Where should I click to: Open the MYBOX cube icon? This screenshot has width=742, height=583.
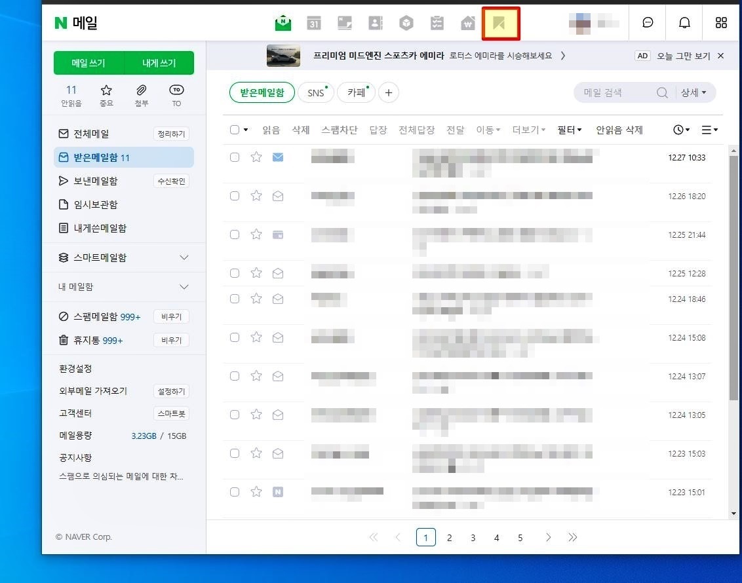tap(406, 23)
